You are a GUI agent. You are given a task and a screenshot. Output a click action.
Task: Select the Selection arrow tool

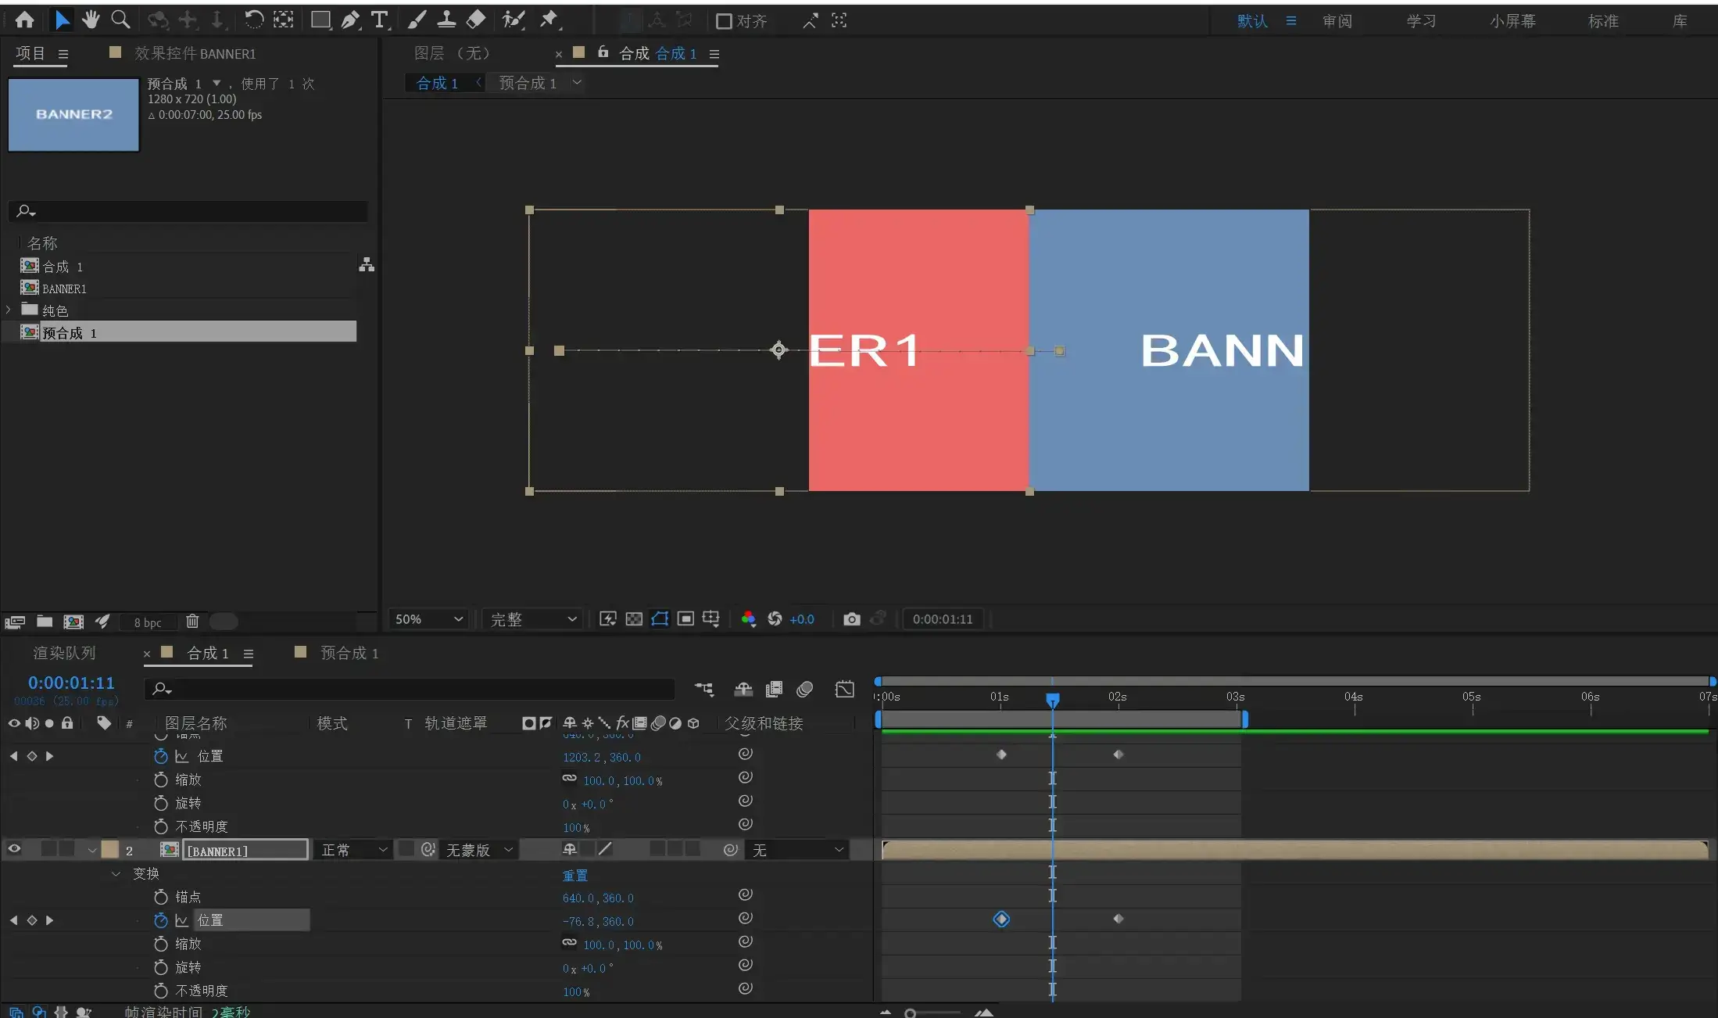pos(63,20)
